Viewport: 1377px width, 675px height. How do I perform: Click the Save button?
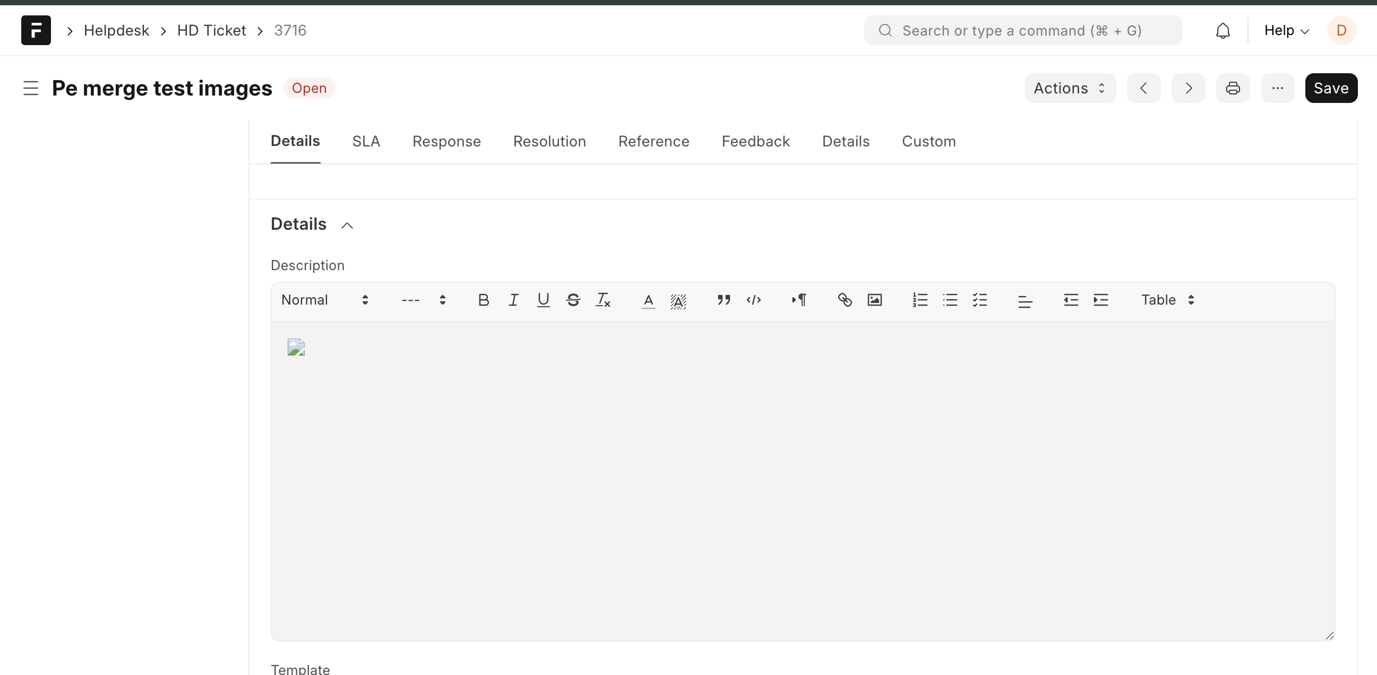click(1330, 88)
